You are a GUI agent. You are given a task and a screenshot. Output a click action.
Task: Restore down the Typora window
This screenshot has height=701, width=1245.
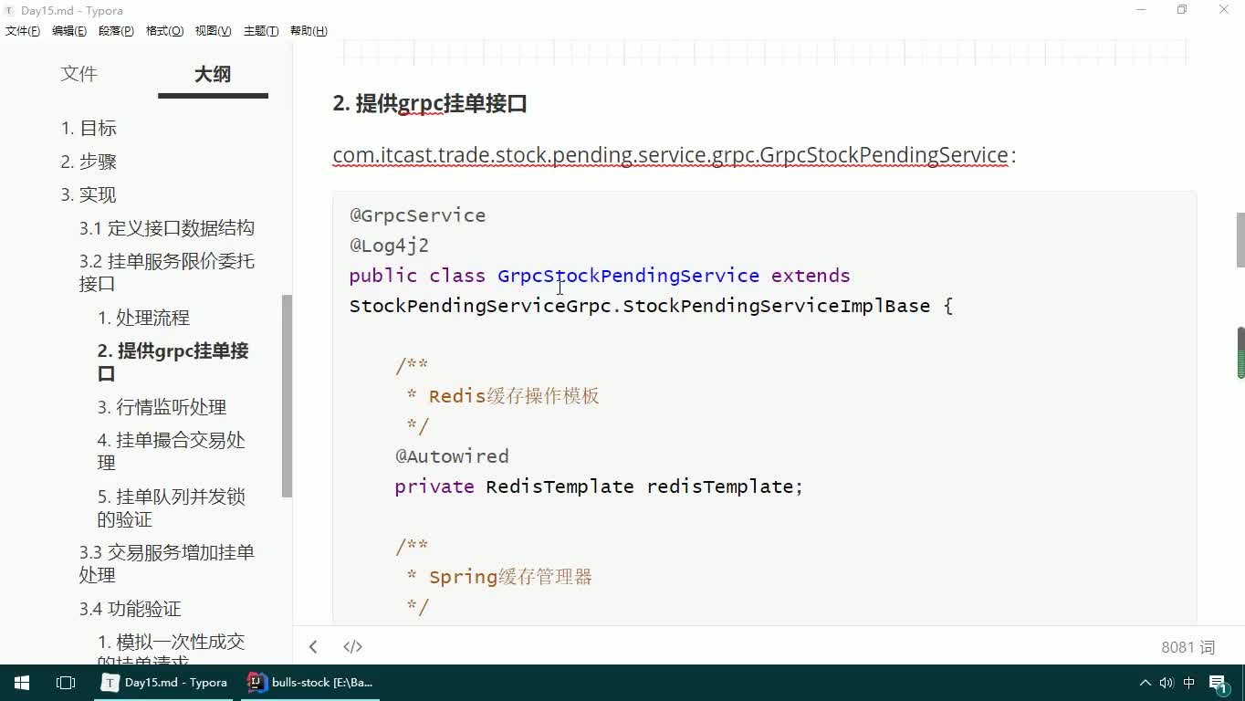[x=1182, y=10]
